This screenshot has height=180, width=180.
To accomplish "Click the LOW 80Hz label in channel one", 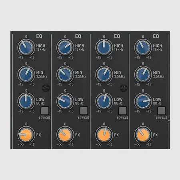I will pos(40,101).
